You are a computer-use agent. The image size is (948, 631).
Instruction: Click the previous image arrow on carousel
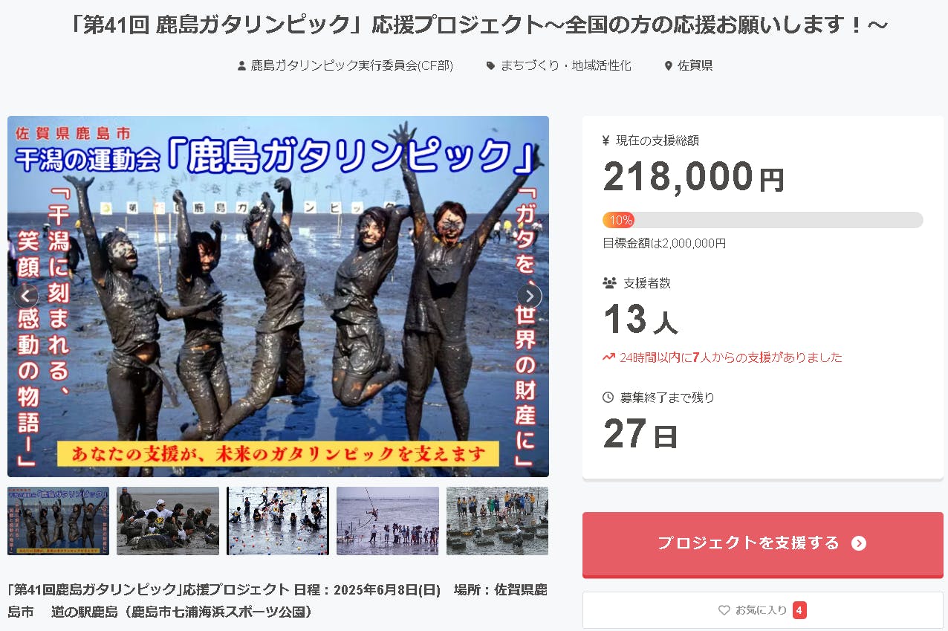click(x=26, y=296)
